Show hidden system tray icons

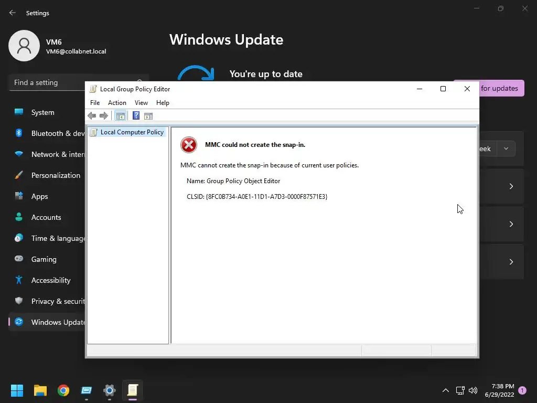pyautogui.click(x=446, y=390)
